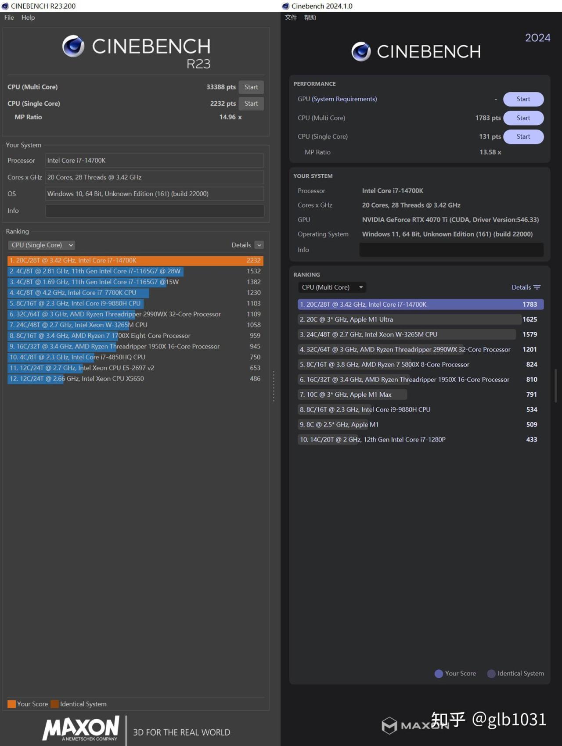Click the Cinebench R23 title bar icon
This screenshot has width=562, height=746.
[x=5, y=6]
